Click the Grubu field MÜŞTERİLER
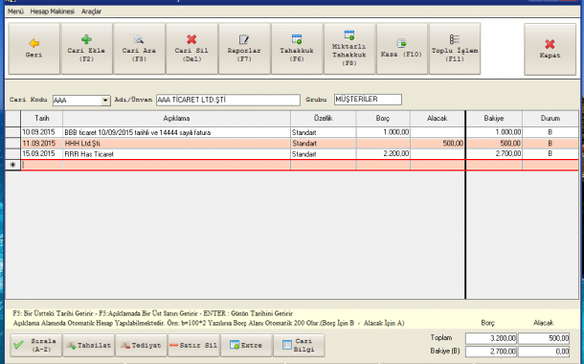Screen dimensions: 584x364 point(368,100)
